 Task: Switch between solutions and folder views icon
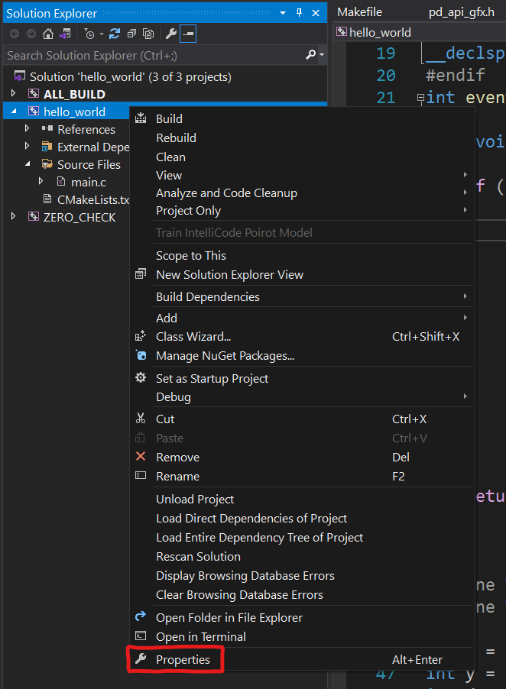click(65, 34)
